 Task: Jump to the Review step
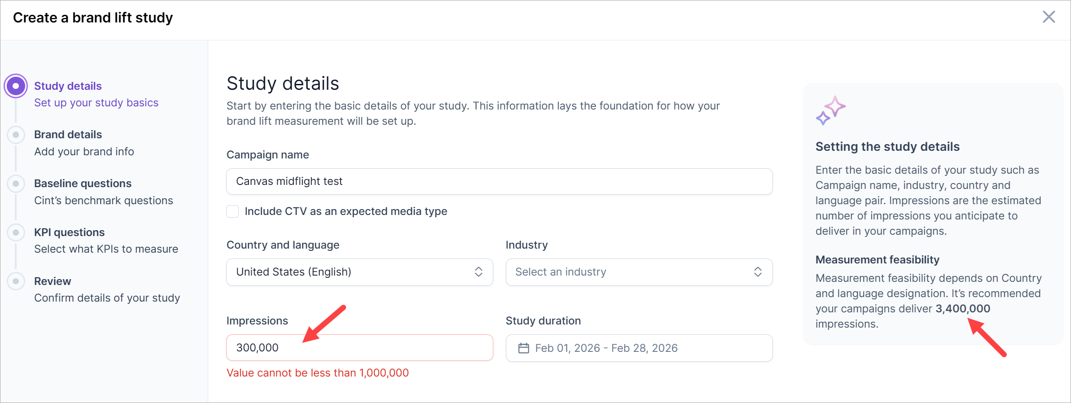(53, 281)
